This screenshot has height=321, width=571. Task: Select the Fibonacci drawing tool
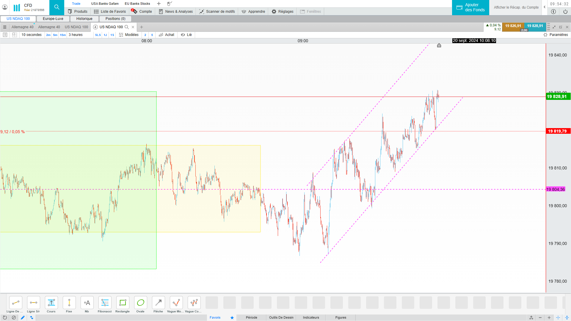click(x=105, y=303)
